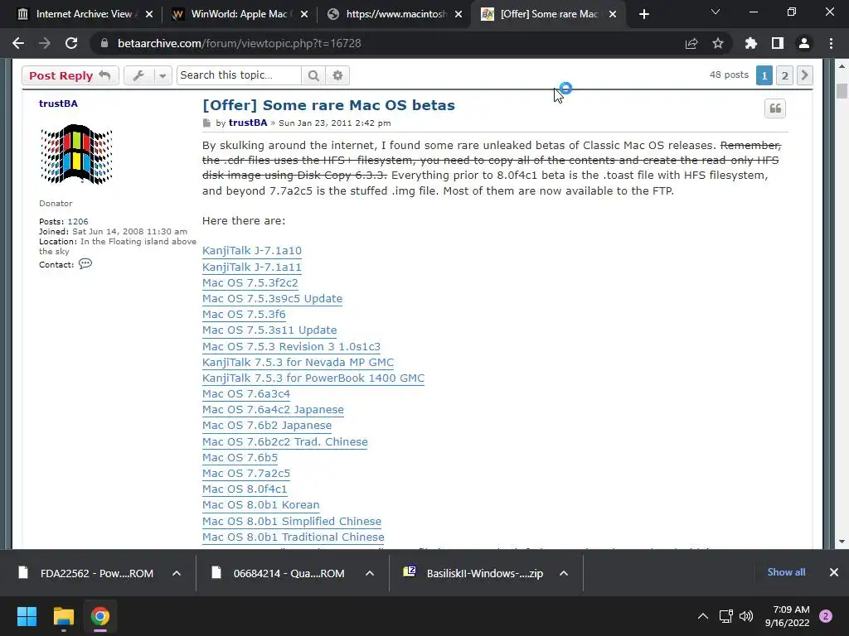Open BasiliskII-Windows zip download
Screen dimensions: 849x636
coord(475,573)
